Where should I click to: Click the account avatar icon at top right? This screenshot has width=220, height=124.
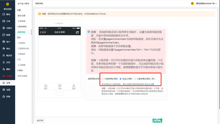pos(192,4)
